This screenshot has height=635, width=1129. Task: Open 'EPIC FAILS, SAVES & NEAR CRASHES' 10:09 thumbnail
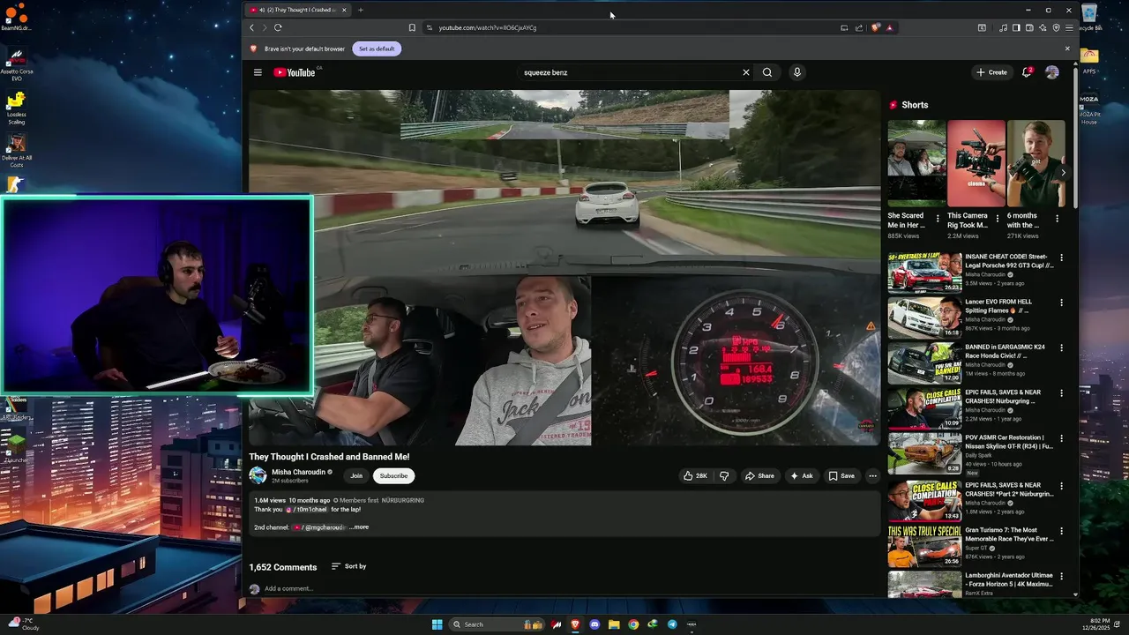pos(924,408)
